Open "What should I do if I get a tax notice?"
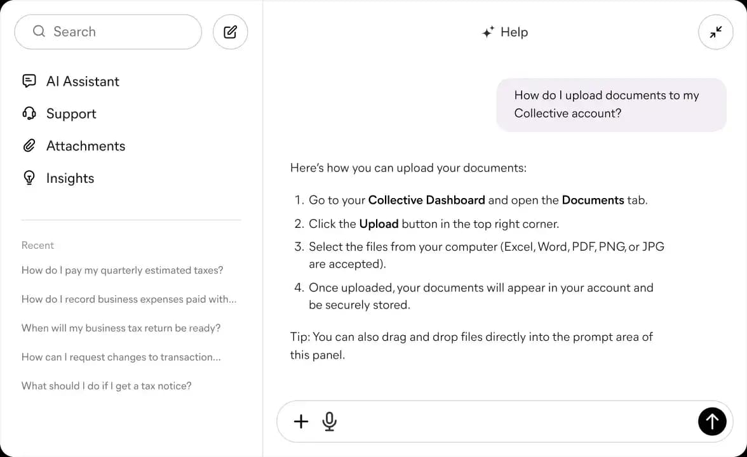 click(106, 385)
